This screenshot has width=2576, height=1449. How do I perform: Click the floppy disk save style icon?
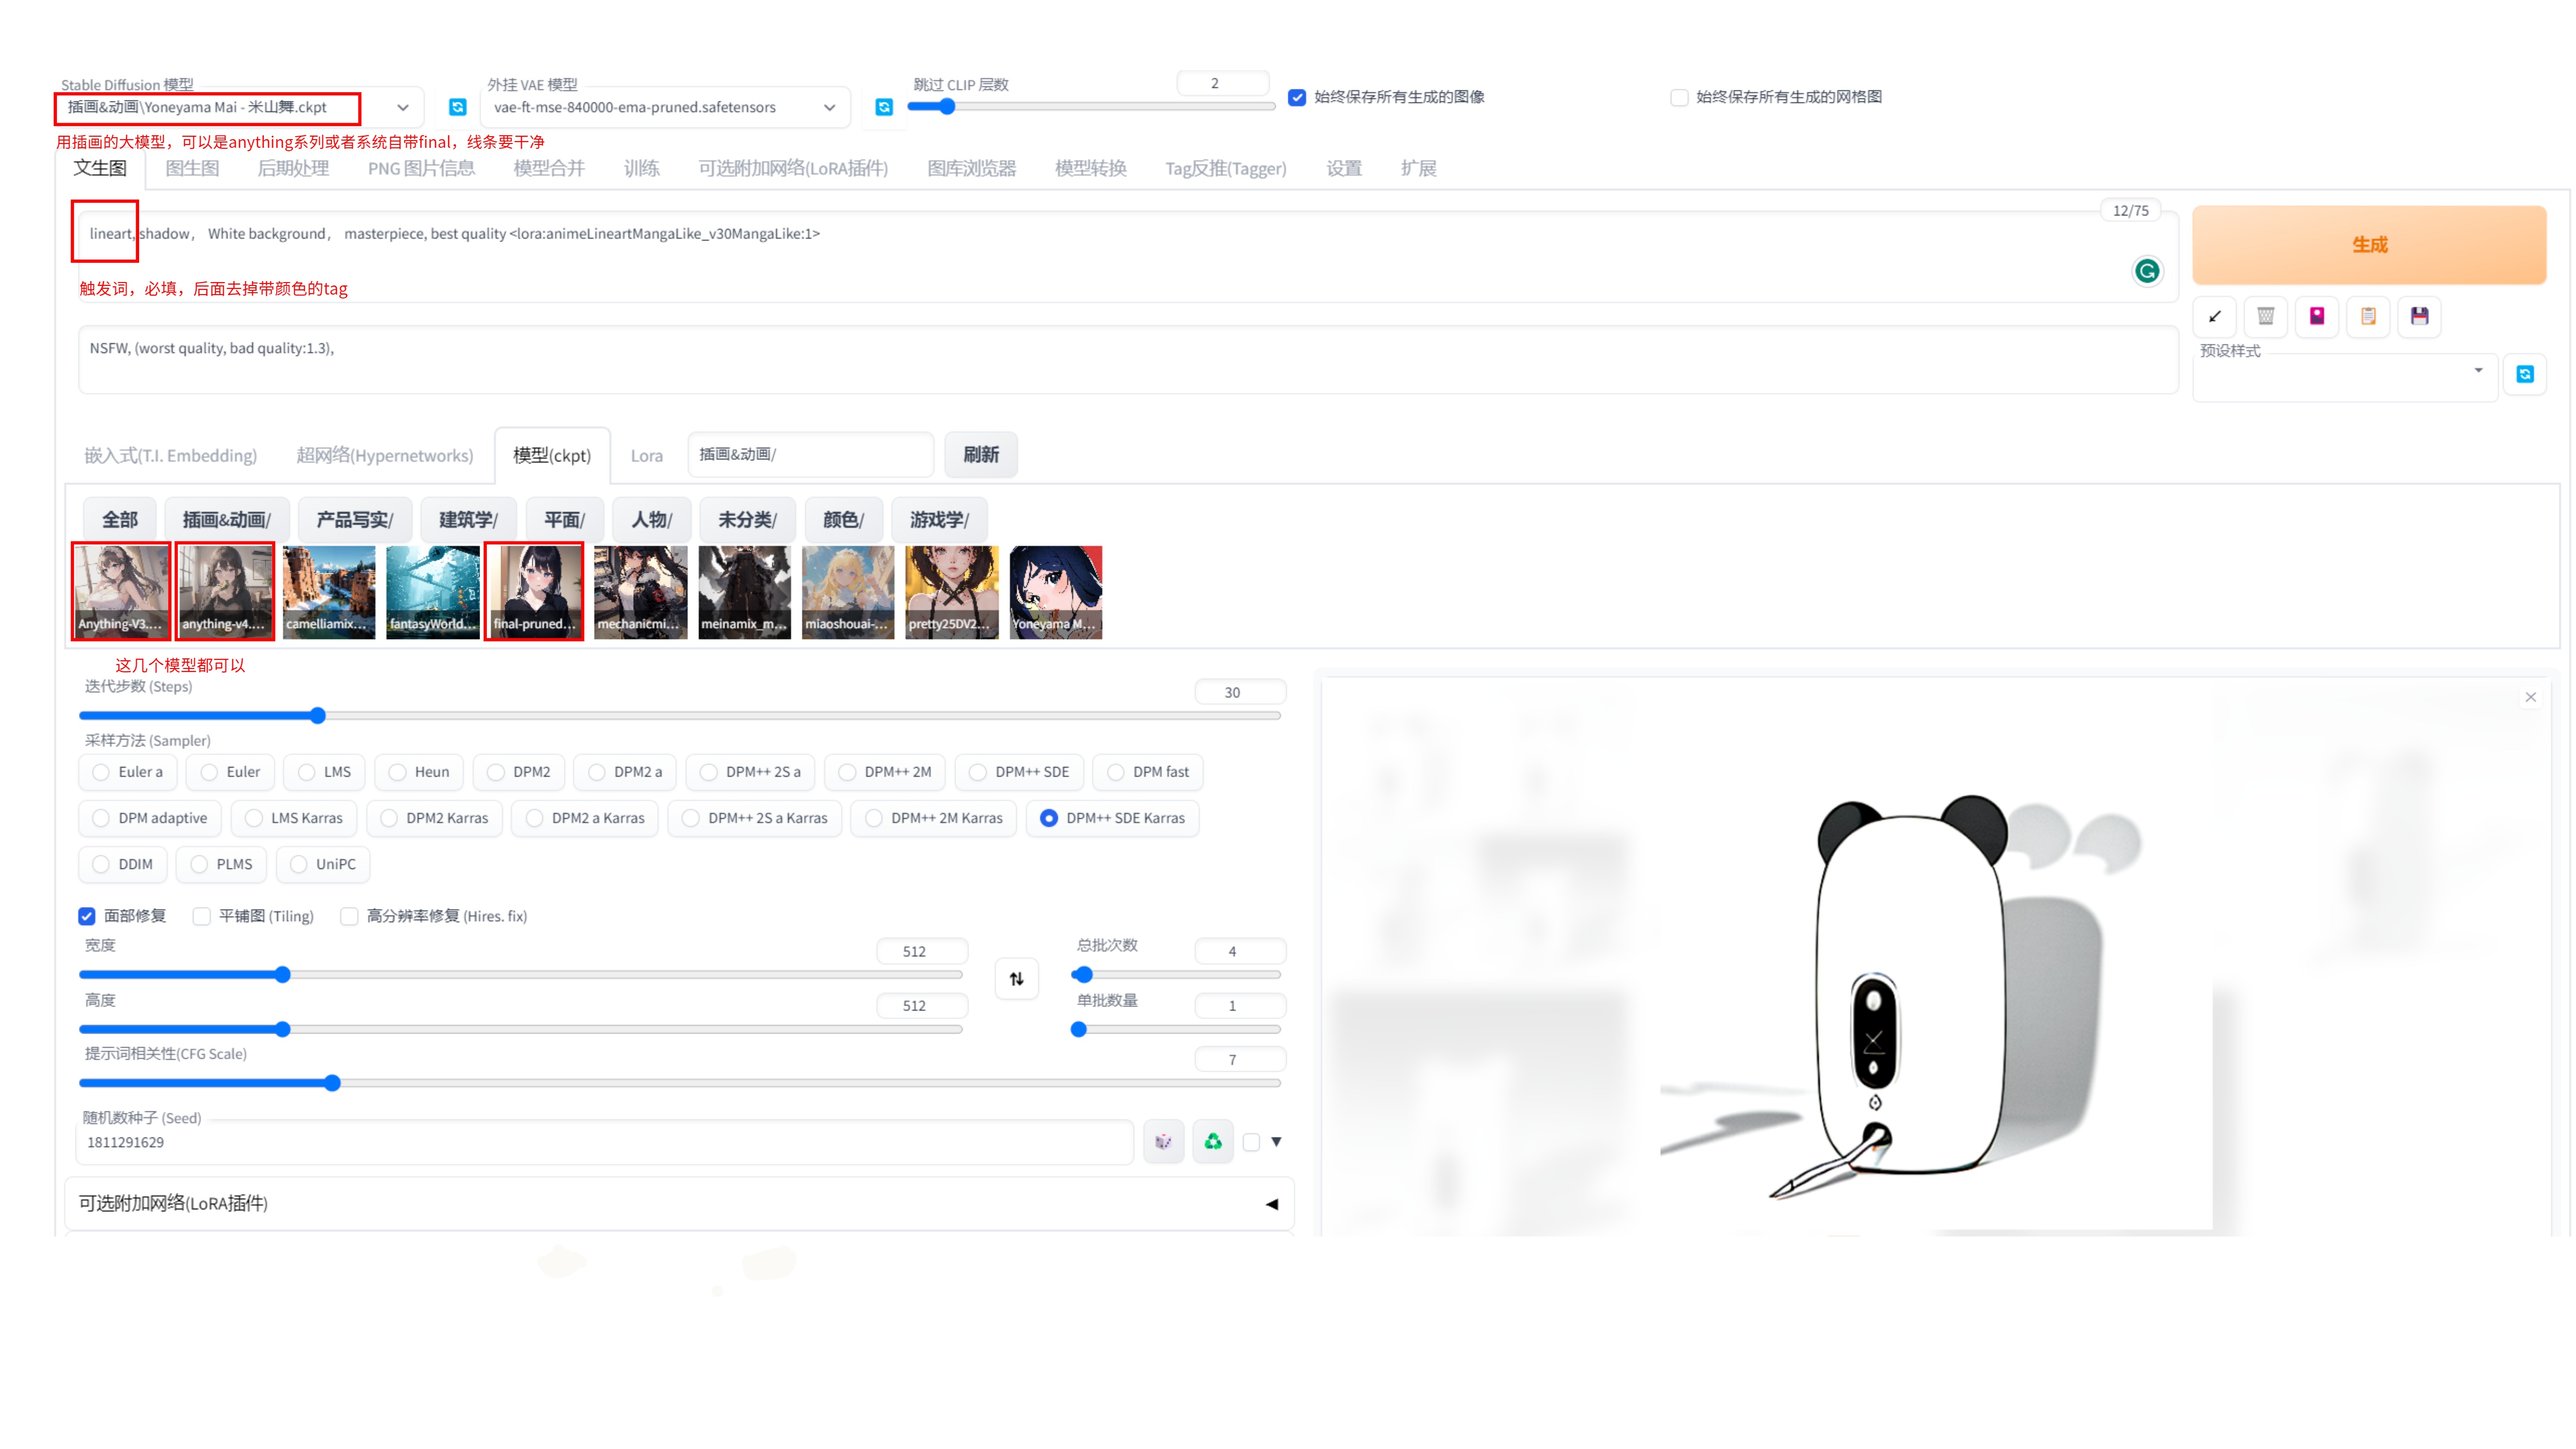point(2420,316)
